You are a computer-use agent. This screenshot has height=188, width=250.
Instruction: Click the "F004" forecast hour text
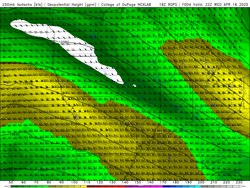187,5
